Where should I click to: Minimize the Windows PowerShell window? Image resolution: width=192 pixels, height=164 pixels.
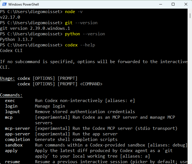(161, 4)
